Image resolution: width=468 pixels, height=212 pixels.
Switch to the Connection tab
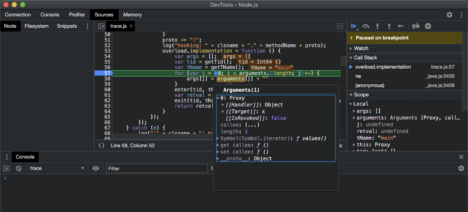coord(18,15)
